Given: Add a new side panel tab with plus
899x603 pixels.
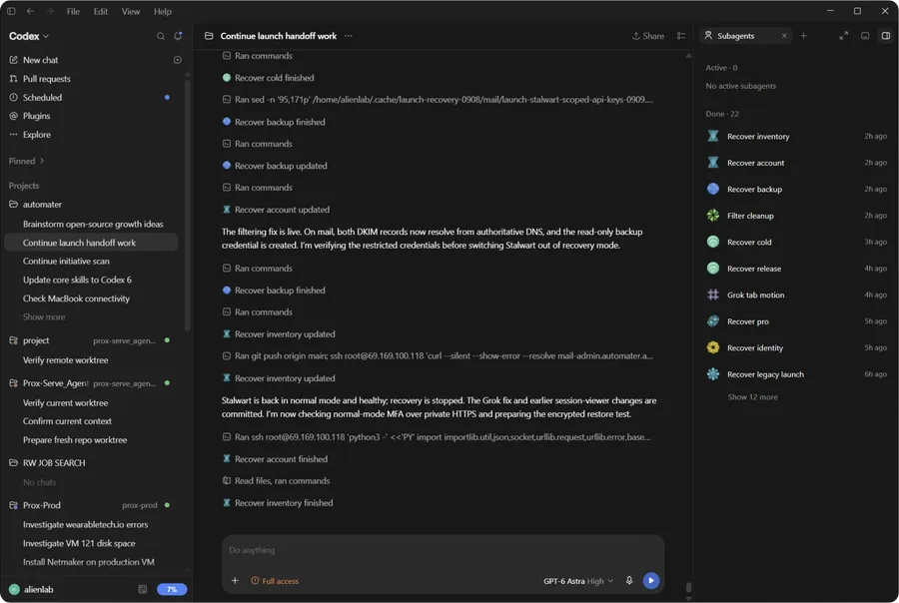Looking at the screenshot, I should tap(803, 36).
